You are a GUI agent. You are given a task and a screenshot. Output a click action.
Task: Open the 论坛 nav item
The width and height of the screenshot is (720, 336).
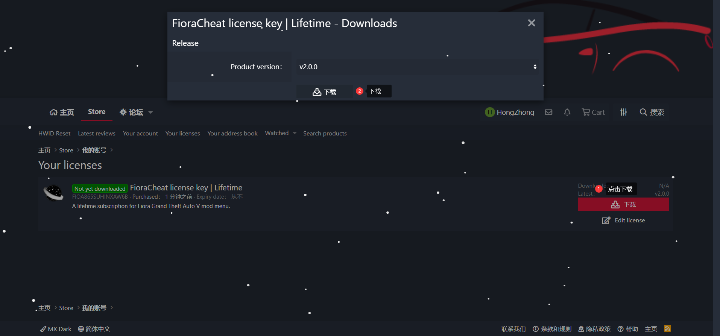click(x=131, y=112)
